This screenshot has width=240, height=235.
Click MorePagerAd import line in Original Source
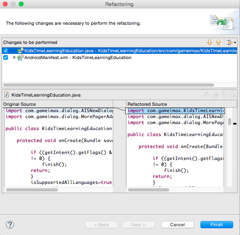click(x=59, y=117)
